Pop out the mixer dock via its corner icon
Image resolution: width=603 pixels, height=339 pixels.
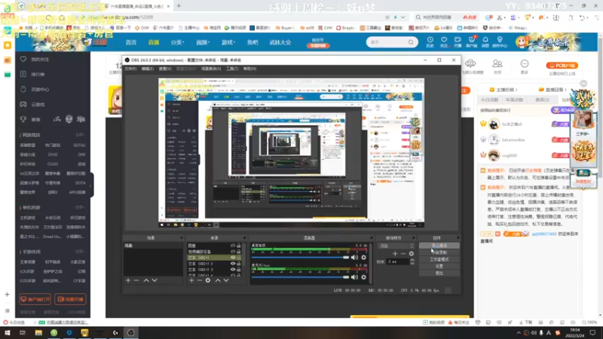(x=371, y=238)
